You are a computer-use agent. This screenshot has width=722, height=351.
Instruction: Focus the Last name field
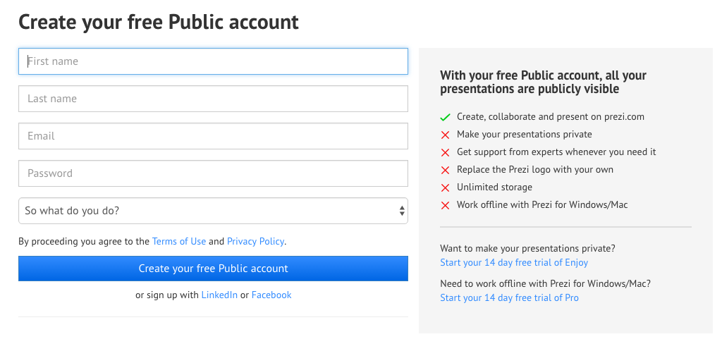(213, 99)
